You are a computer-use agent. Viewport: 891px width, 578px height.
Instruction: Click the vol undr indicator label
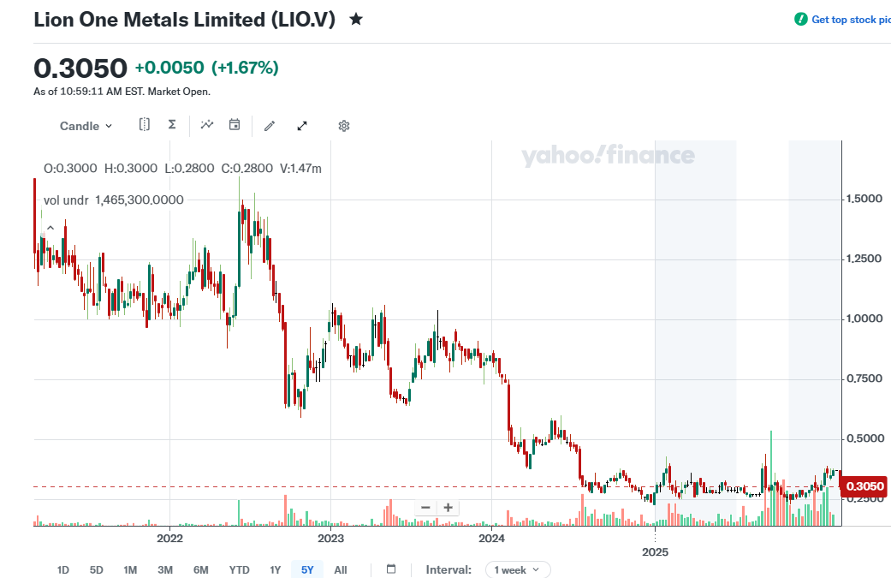click(66, 200)
